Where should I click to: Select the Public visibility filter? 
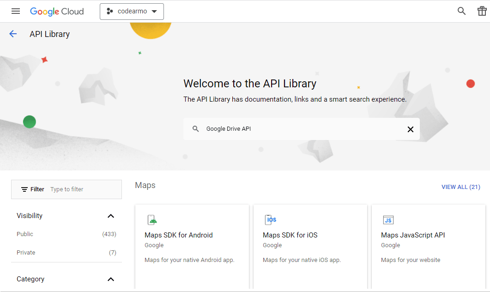[x=25, y=234]
